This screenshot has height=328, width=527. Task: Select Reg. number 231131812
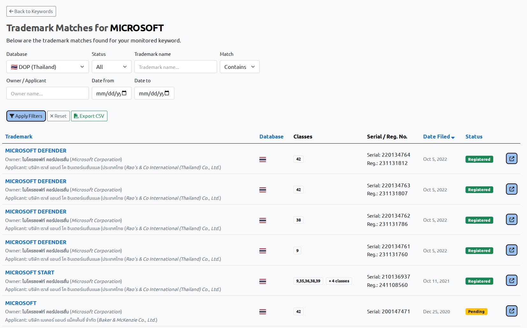point(393,163)
